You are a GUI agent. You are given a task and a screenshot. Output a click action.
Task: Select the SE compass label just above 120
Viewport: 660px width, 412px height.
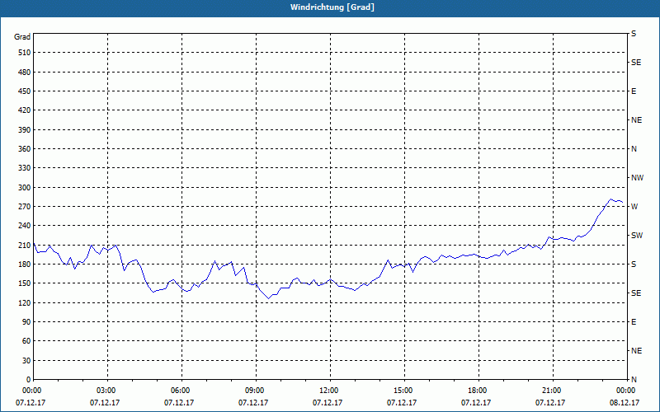click(636, 293)
